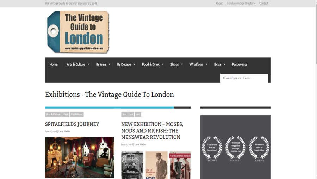Open the Spitalfields Journey article title
The image size is (317, 179).
tap(72, 124)
